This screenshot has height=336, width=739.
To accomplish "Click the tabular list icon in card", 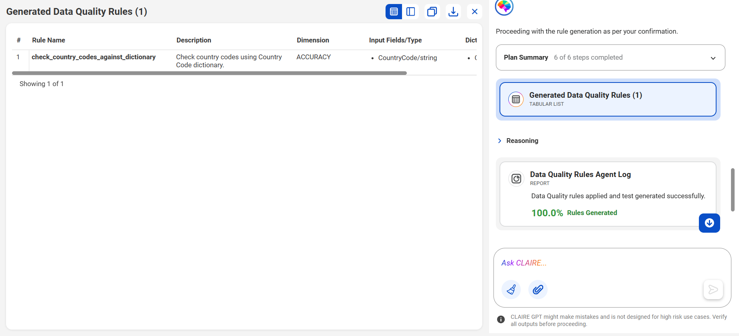I will [516, 99].
